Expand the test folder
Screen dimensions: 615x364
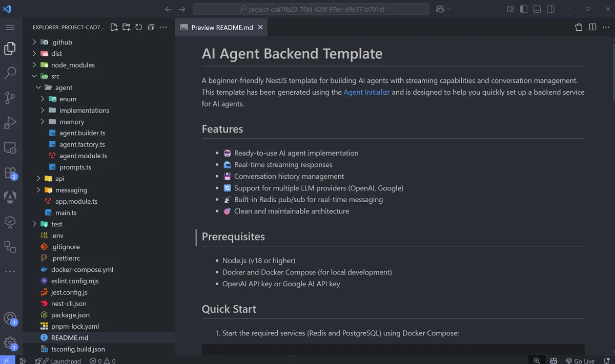point(34,224)
